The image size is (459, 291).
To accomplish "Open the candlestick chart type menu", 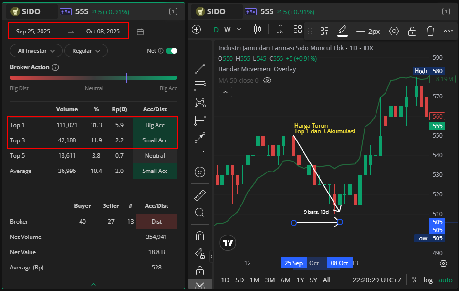I will [257, 29].
